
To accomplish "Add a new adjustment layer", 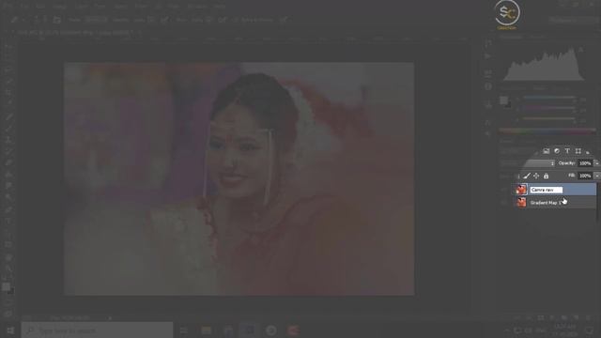I will 552,317.
